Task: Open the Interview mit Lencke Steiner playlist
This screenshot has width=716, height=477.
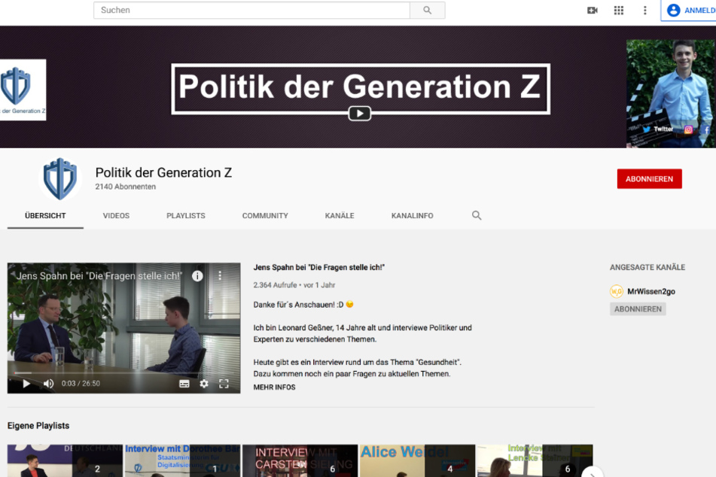Action: click(x=535, y=461)
